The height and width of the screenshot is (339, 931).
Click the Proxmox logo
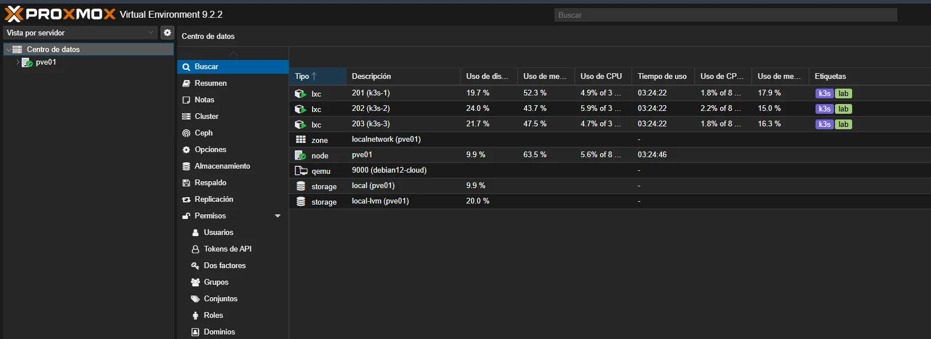[x=60, y=14]
